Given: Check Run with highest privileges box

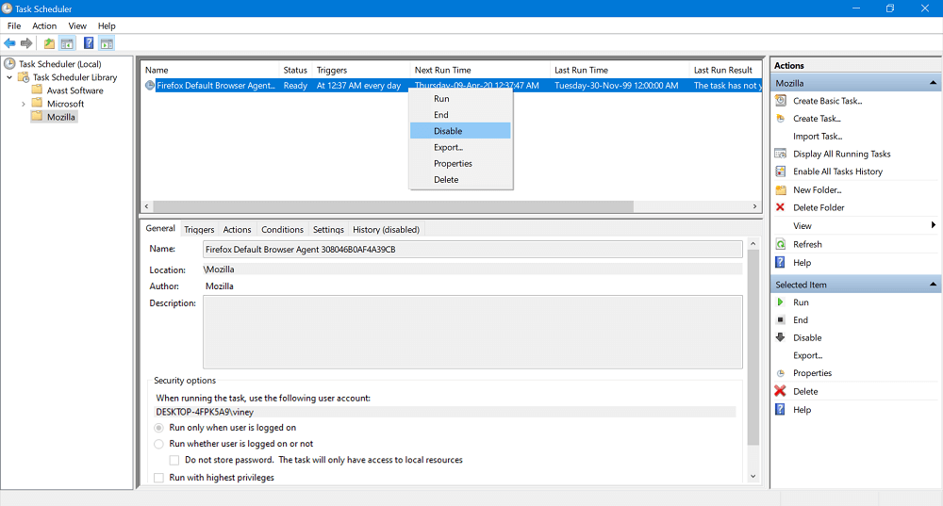Looking at the screenshot, I should pyautogui.click(x=158, y=478).
